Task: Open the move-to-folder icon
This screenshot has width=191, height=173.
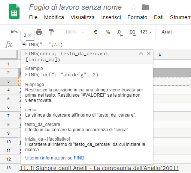Action: [x=145, y=7]
